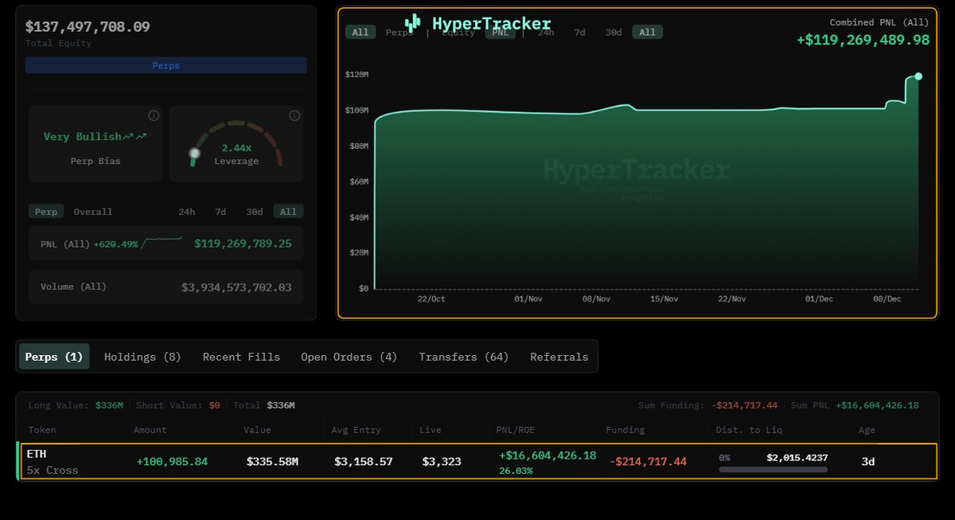Click the Short Value $0 summary
955x520 pixels.
pos(178,405)
